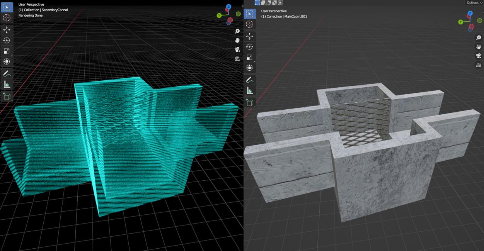Viewport: 484px width, 251px height.
Task: Click '(1) Collection | SecondaryCannal' label
Action: 43,10
